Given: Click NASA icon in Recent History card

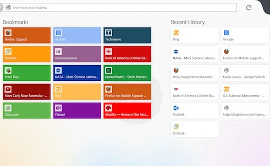Looking at the screenshot, I should coord(176,51).
